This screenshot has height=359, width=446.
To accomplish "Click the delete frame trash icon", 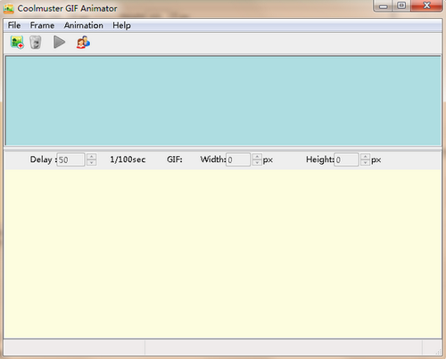I will click(36, 42).
